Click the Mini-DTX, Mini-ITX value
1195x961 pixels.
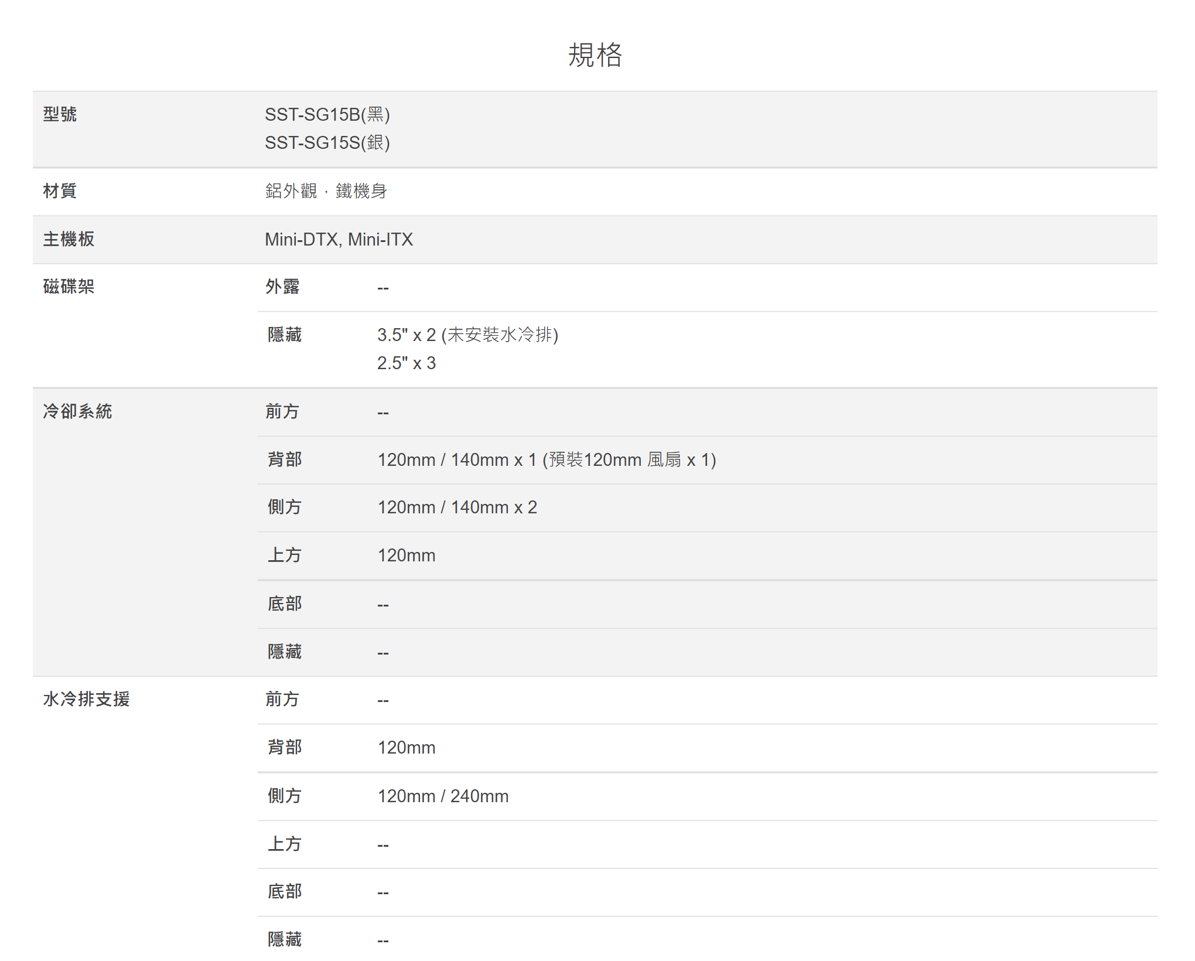pyautogui.click(x=339, y=239)
